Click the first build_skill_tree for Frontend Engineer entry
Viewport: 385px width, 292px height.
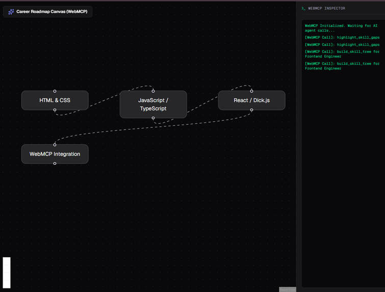[x=342, y=54]
